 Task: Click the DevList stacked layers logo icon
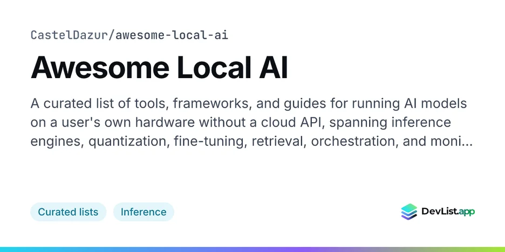coord(409,212)
